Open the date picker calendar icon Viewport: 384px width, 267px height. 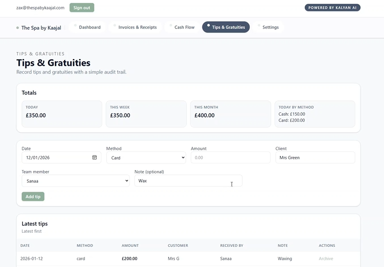[94, 158]
